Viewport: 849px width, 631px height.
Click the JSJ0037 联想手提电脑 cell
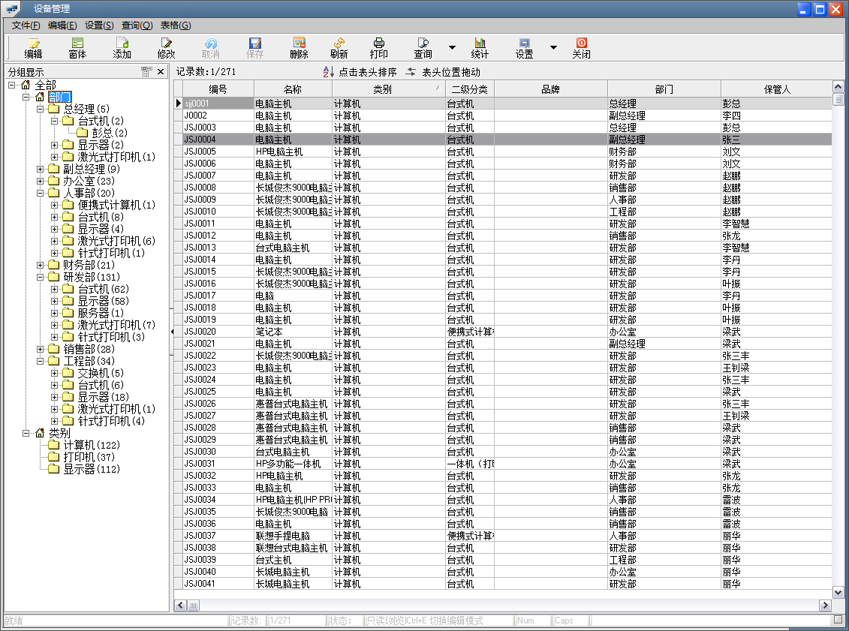pyautogui.click(x=293, y=535)
